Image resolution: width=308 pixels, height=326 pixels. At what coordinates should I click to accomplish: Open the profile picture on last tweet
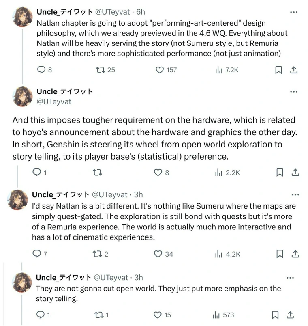23,283
